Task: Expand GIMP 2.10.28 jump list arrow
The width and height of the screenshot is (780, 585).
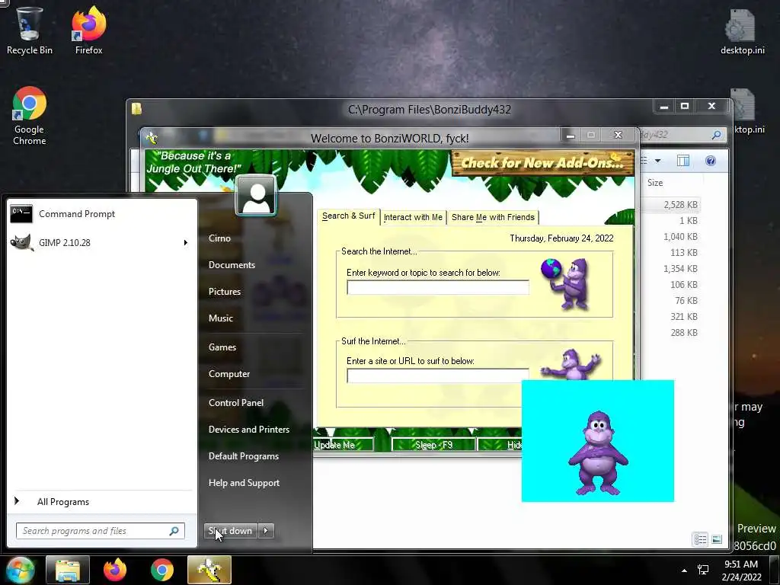Action: (186, 243)
